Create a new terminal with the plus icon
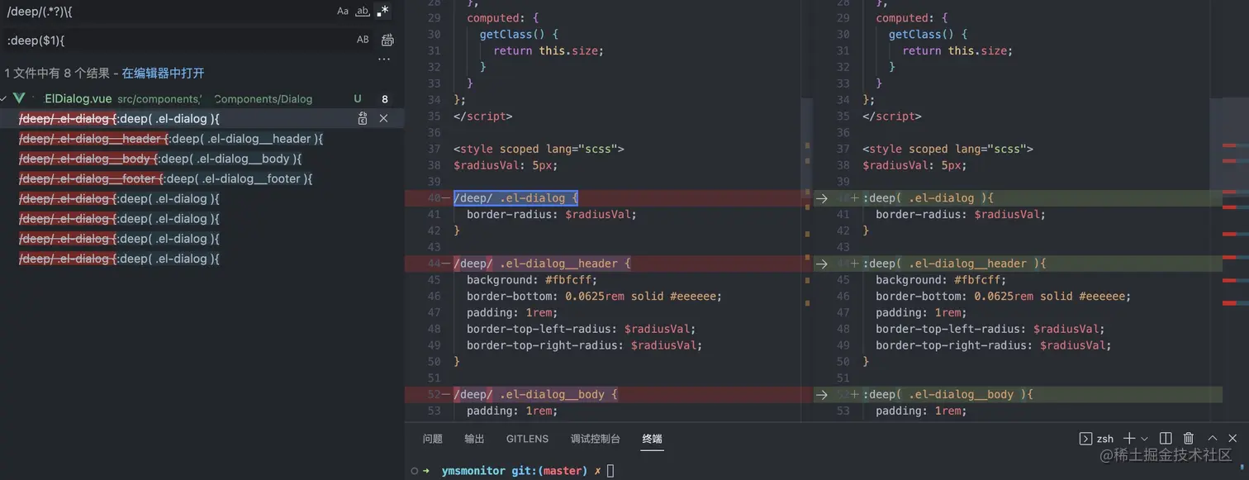This screenshot has height=480, width=1249. pos(1129,438)
